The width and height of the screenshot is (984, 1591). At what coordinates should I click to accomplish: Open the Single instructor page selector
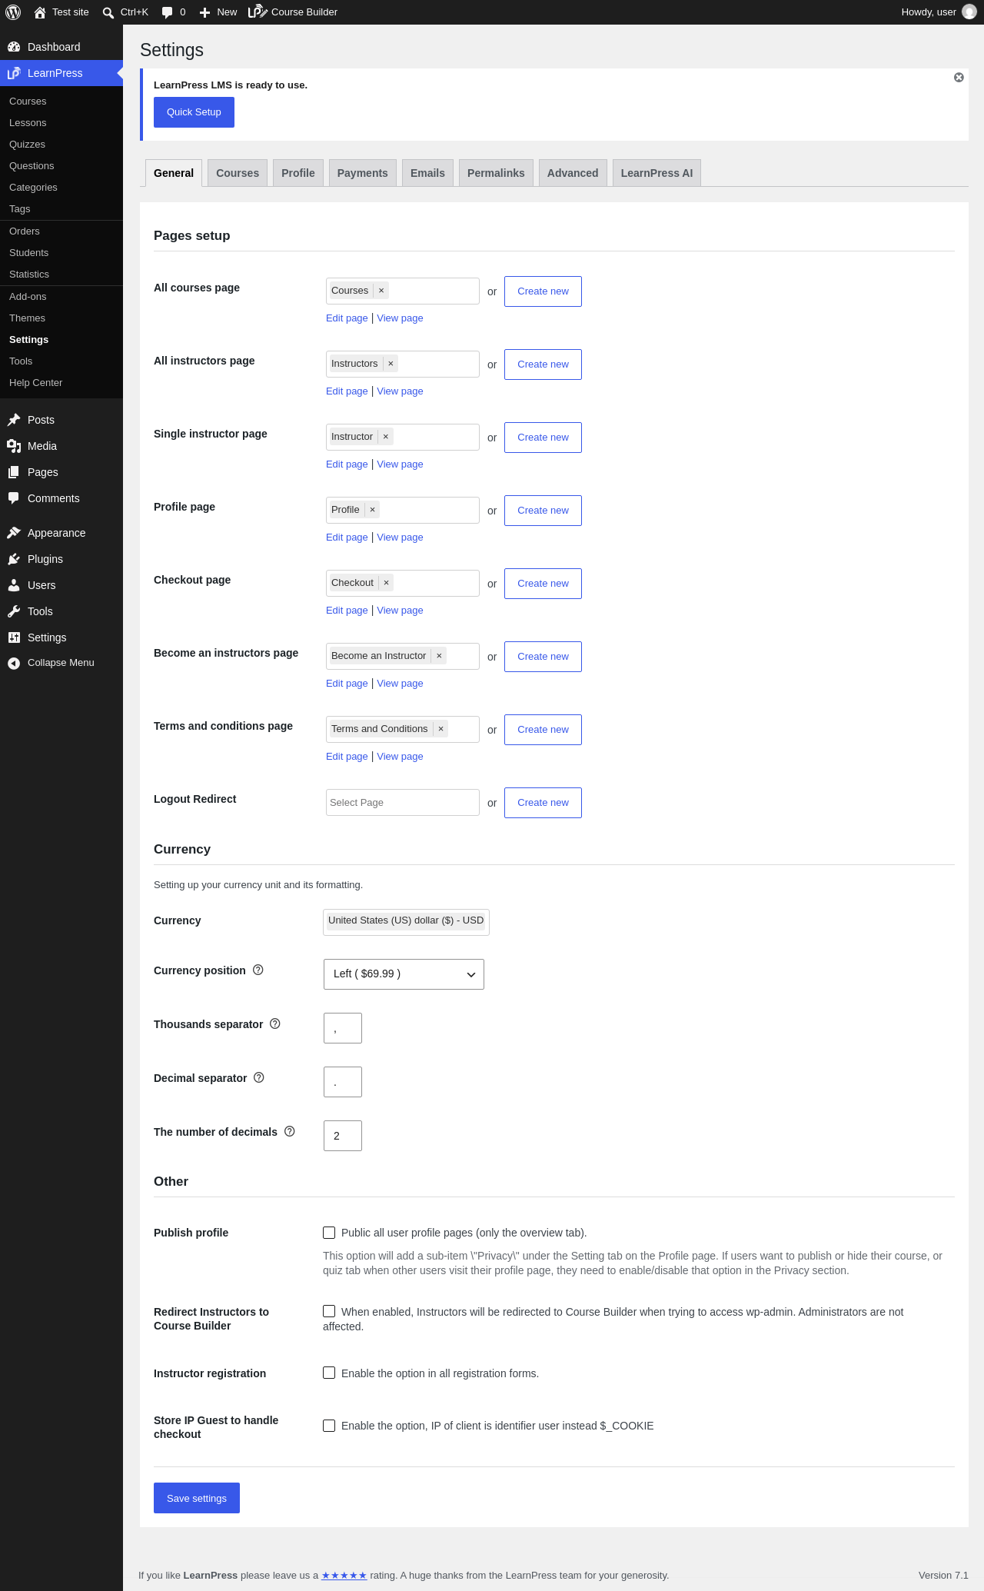coord(403,438)
